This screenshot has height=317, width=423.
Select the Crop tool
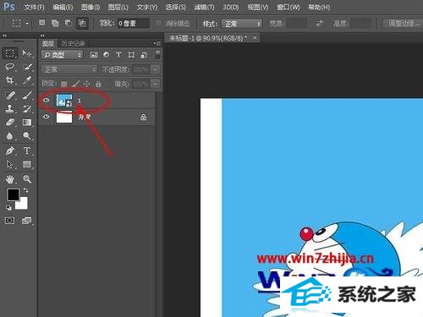[x=10, y=81]
